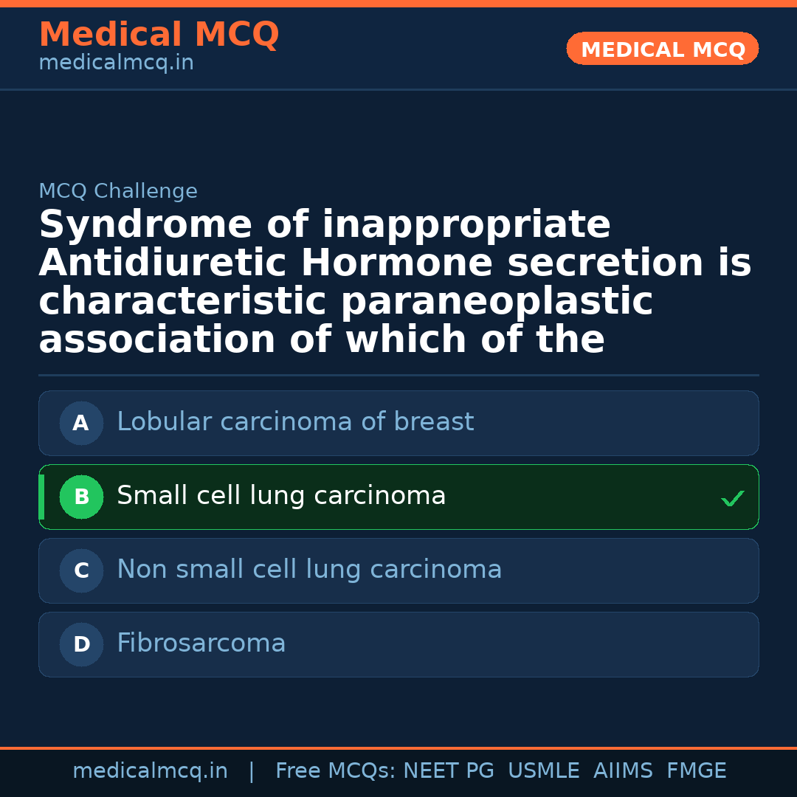
Task: Select the A letter circle
Action: click(81, 424)
